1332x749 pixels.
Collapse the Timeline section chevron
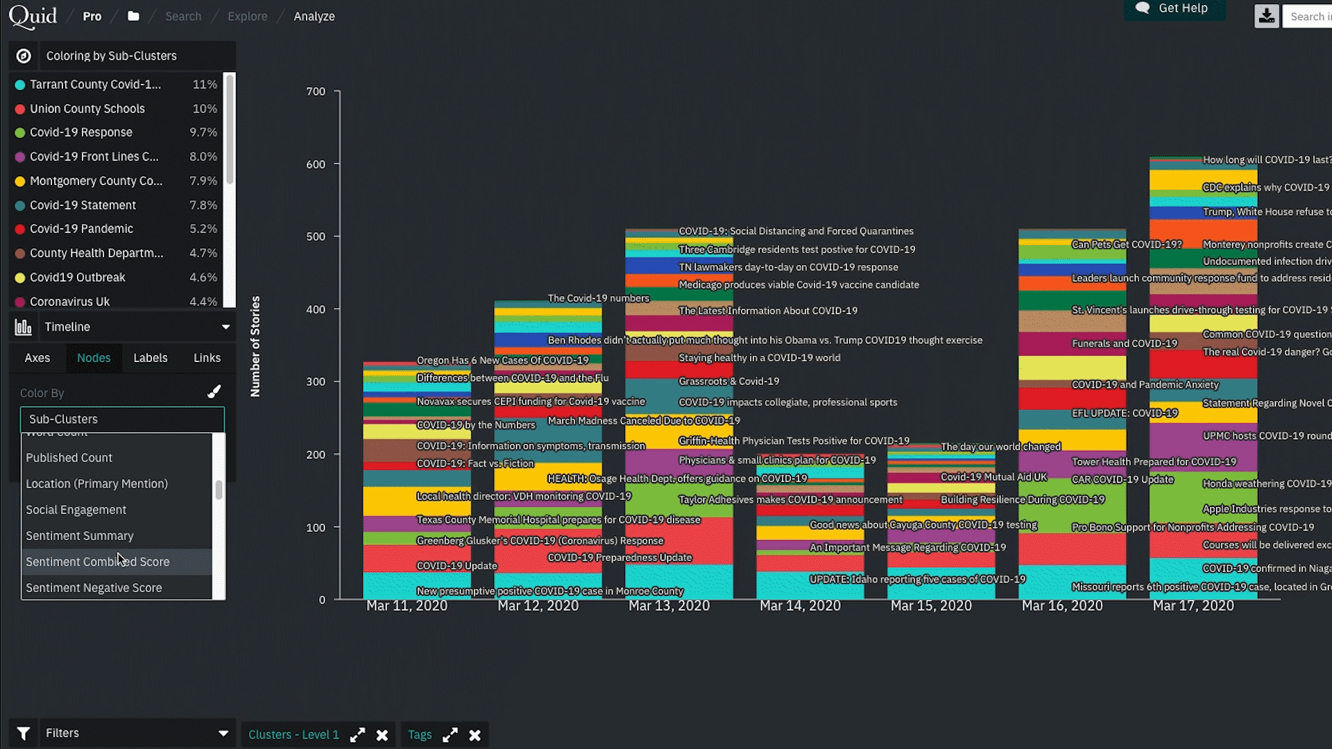pyautogui.click(x=225, y=326)
